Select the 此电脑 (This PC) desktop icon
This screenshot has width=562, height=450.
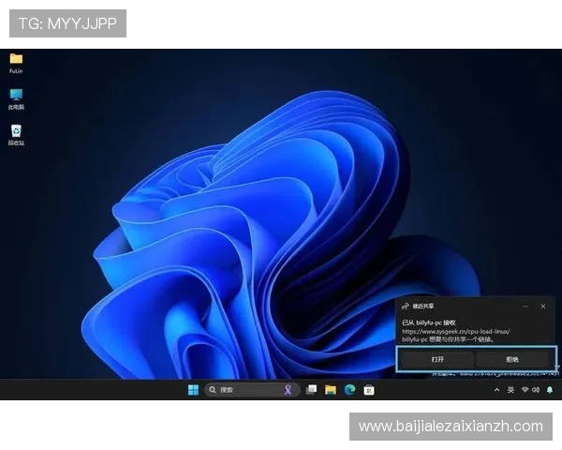16,96
